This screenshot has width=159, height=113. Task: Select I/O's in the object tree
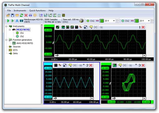15,50
